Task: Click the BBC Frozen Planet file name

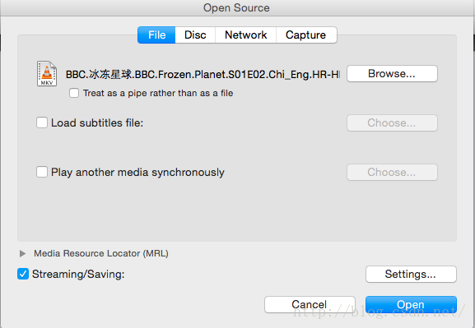Action: click(x=203, y=74)
